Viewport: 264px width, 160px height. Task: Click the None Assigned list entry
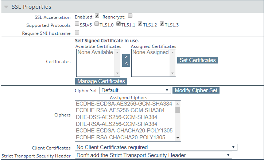point(151,52)
